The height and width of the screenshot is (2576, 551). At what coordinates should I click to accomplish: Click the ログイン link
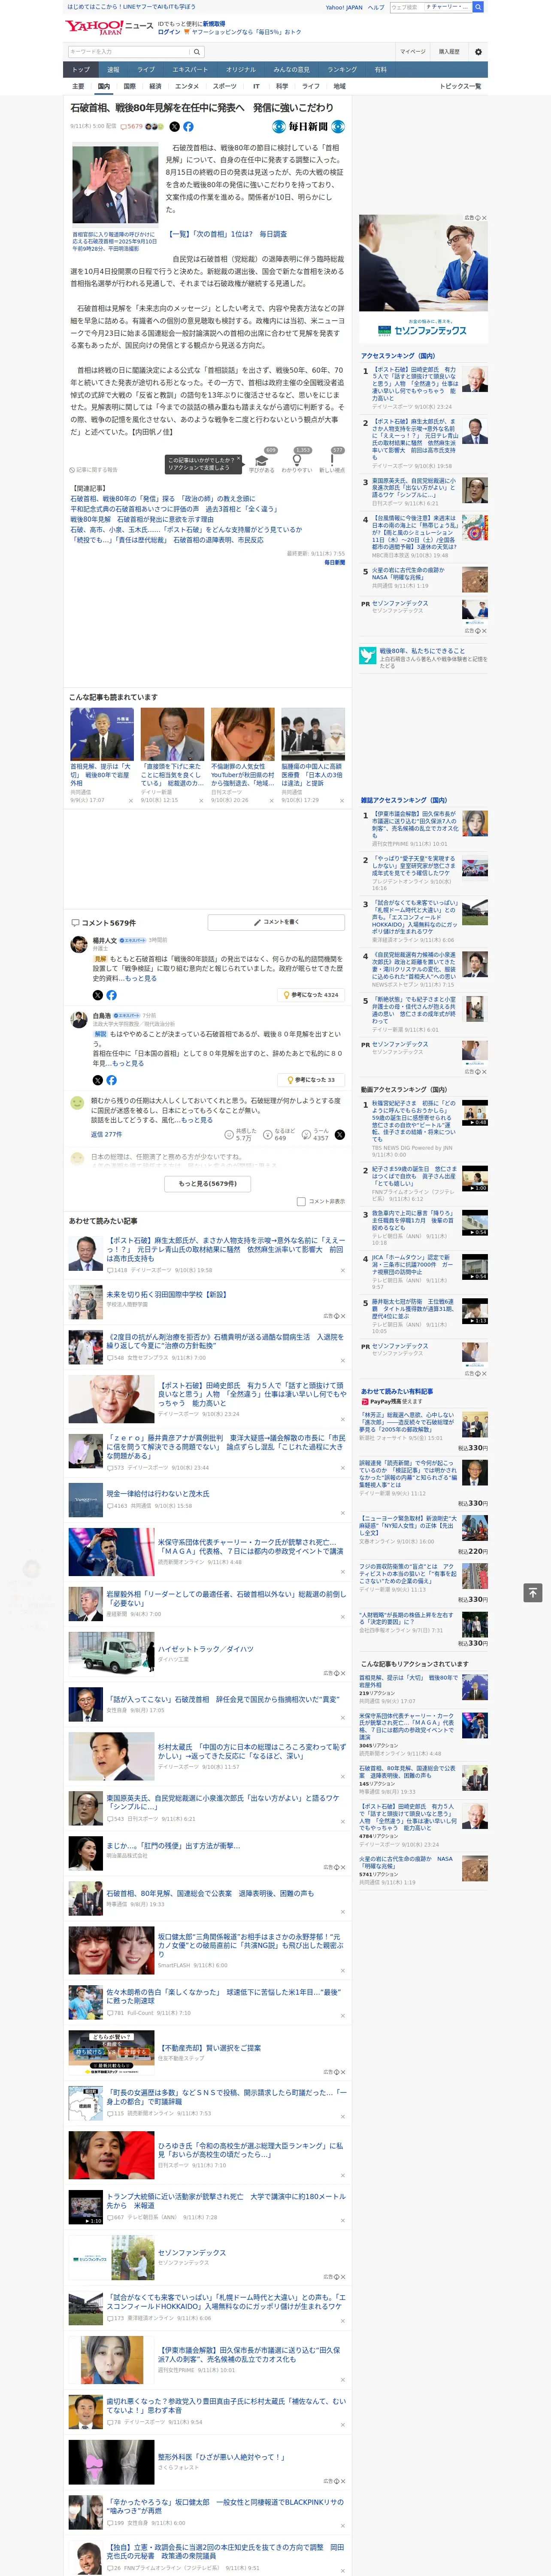pyautogui.click(x=169, y=32)
